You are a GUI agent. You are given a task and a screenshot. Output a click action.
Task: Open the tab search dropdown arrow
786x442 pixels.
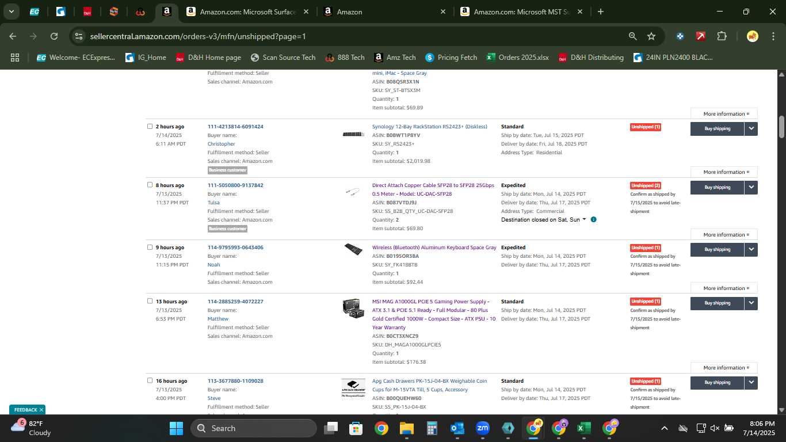click(x=12, y=12)
